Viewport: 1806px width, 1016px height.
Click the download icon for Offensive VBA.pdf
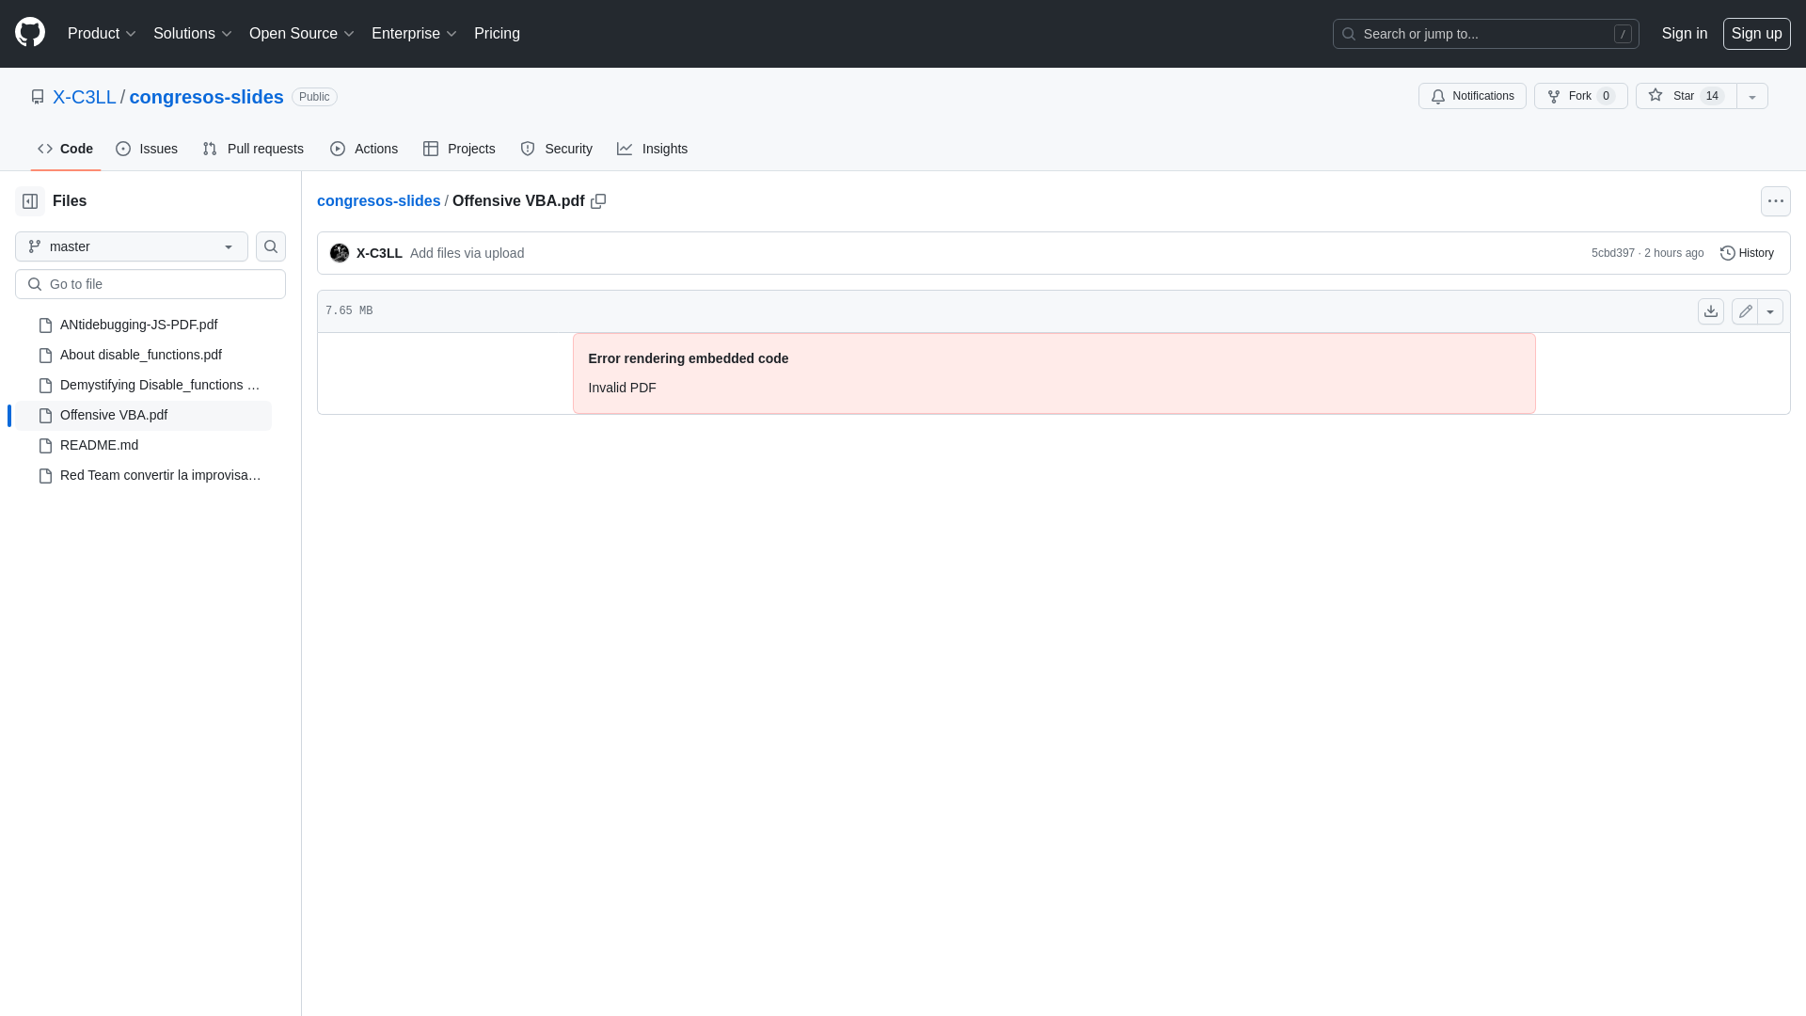1710,310
